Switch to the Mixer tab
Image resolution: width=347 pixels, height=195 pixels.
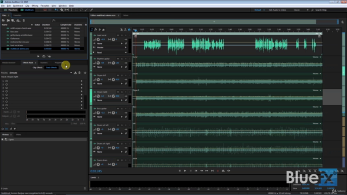[x=126, y=16]
